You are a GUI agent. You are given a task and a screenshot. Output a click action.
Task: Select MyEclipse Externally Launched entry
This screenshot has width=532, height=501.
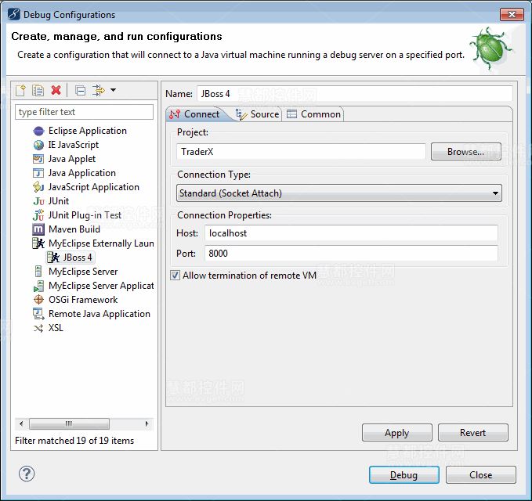tap(101, 243)
